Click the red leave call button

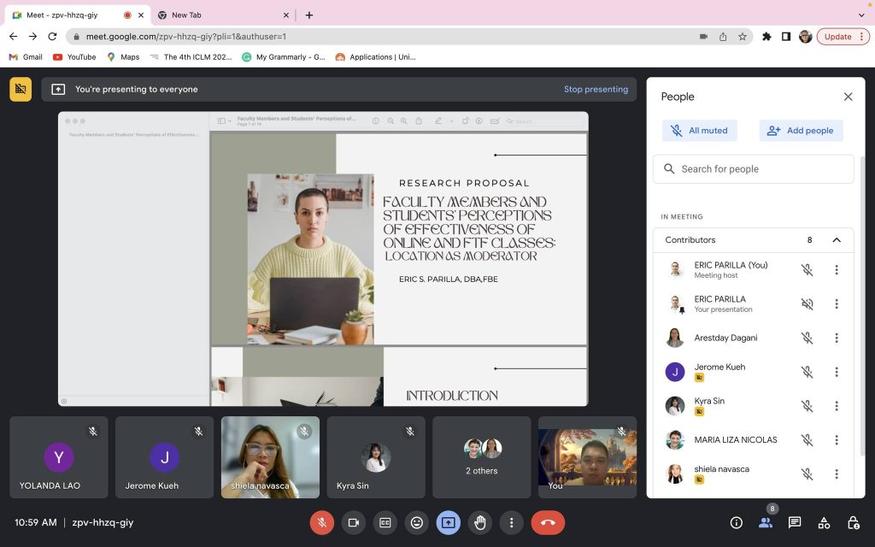click(548, 522)
